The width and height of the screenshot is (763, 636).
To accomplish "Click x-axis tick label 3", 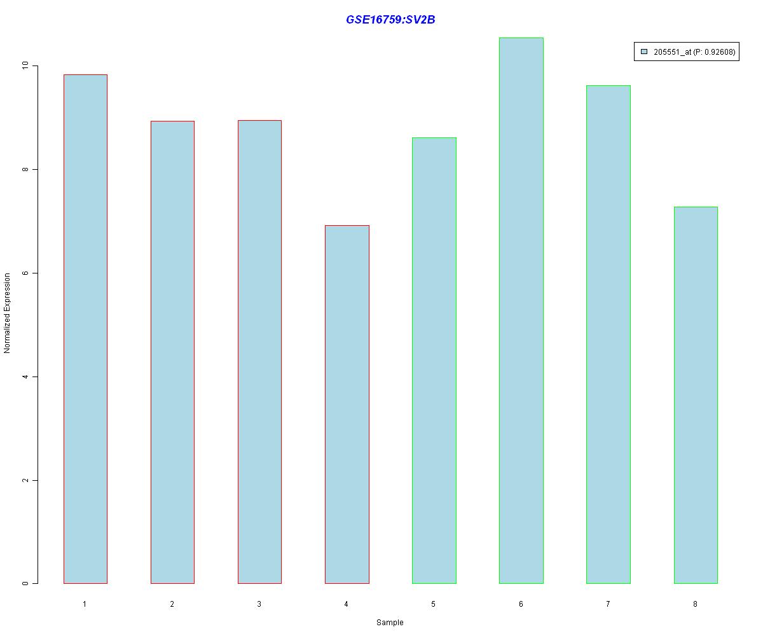I will pyautogui.click(x=259, y=604).
